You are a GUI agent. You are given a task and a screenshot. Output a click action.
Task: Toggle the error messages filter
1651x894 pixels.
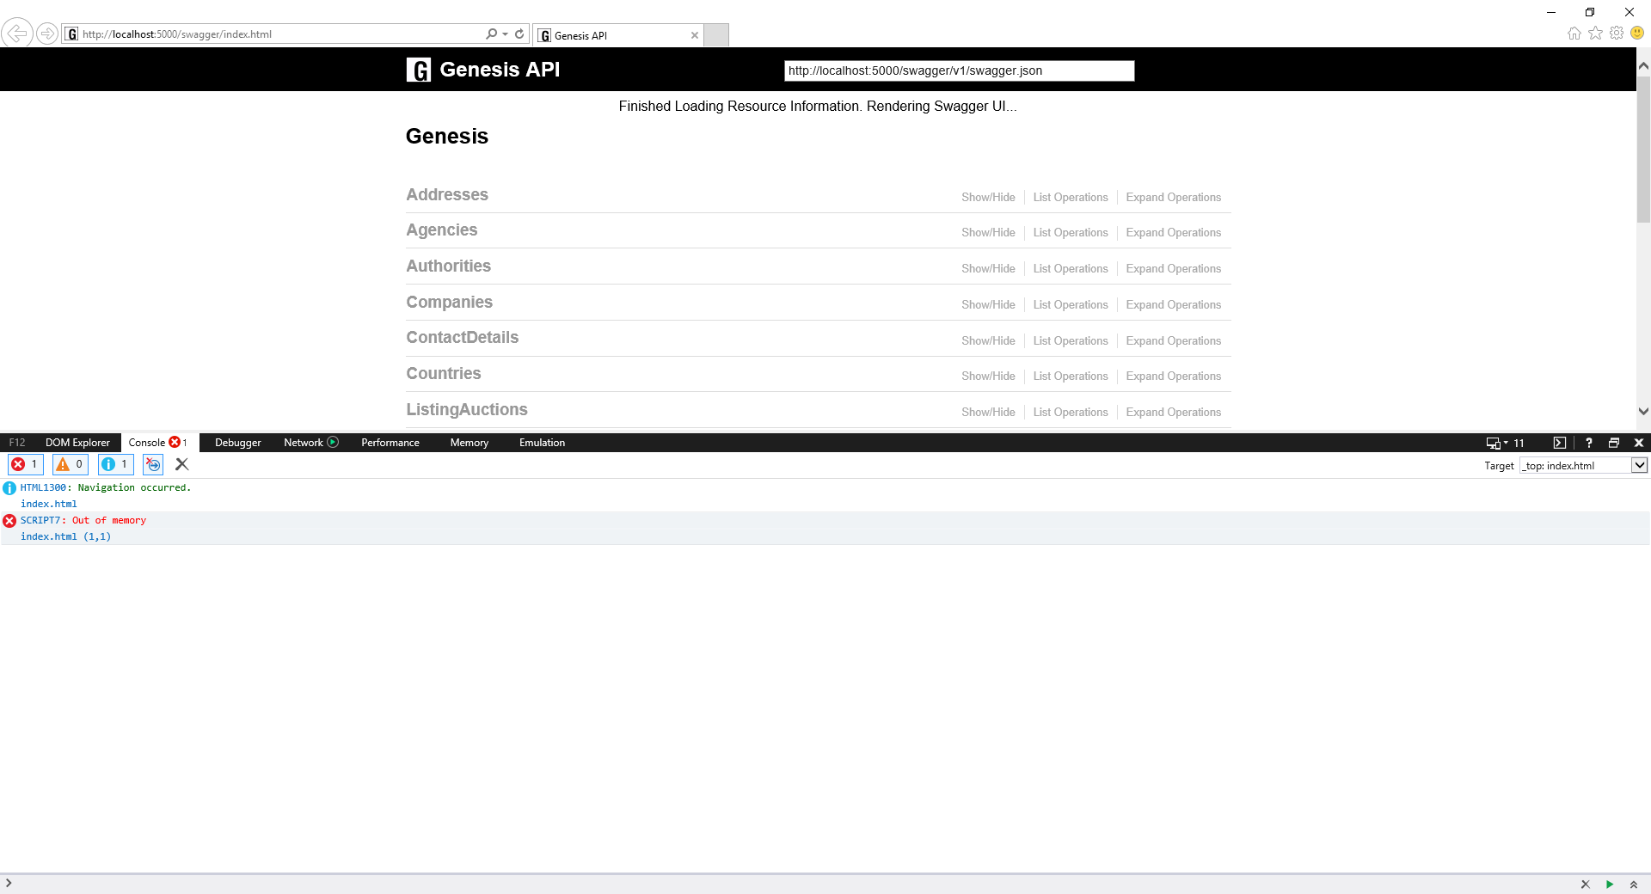(25, 464)
